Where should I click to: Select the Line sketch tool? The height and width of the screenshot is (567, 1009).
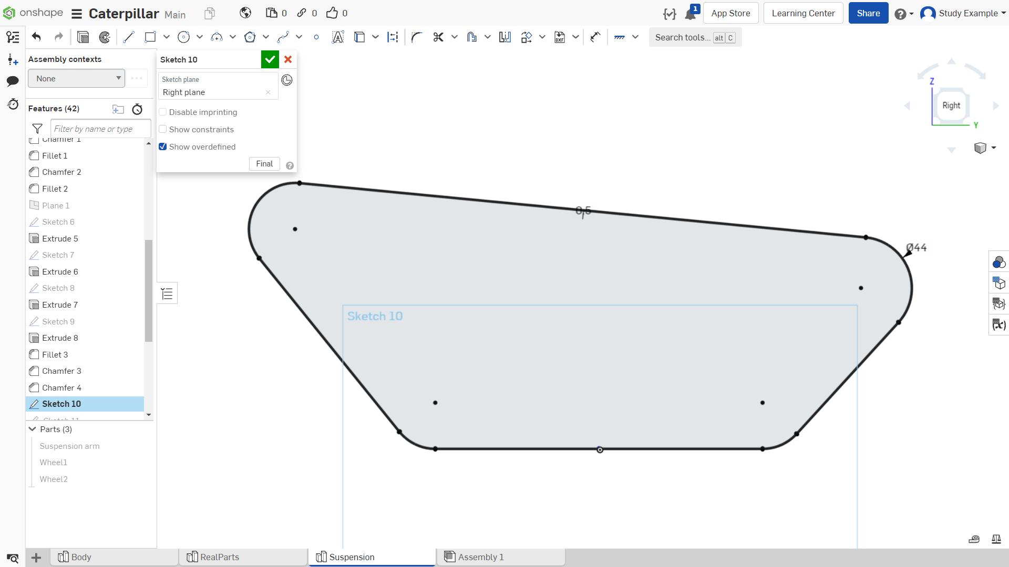coord(129,37)
